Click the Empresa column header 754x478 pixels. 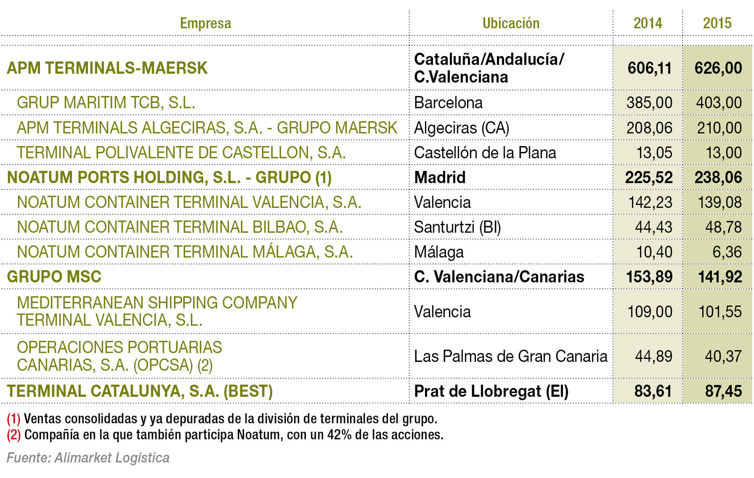(x=205, y=23)
